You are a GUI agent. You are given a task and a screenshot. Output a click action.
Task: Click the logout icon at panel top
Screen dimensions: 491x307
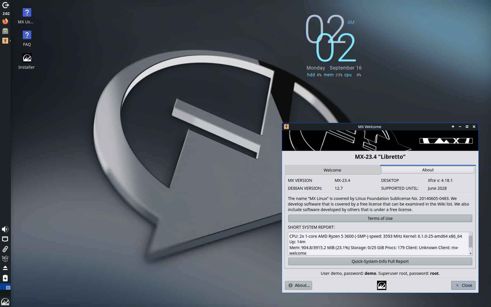pyautogui.click(x=5, y=5)
